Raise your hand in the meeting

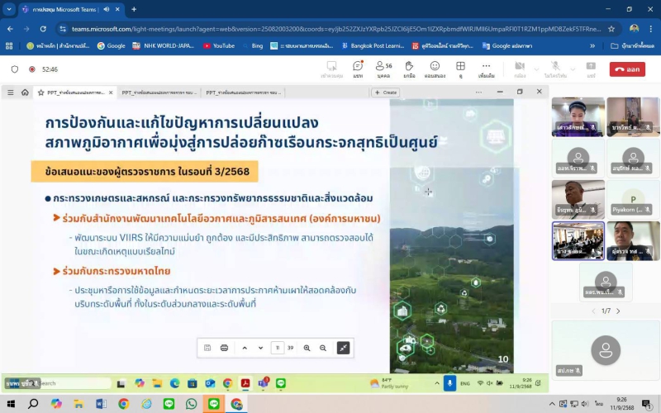[x=409, y=69]
